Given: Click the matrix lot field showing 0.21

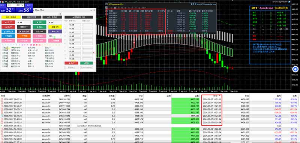Looking at the screenshot, I should pyautogui.click(x=74, y=51).
